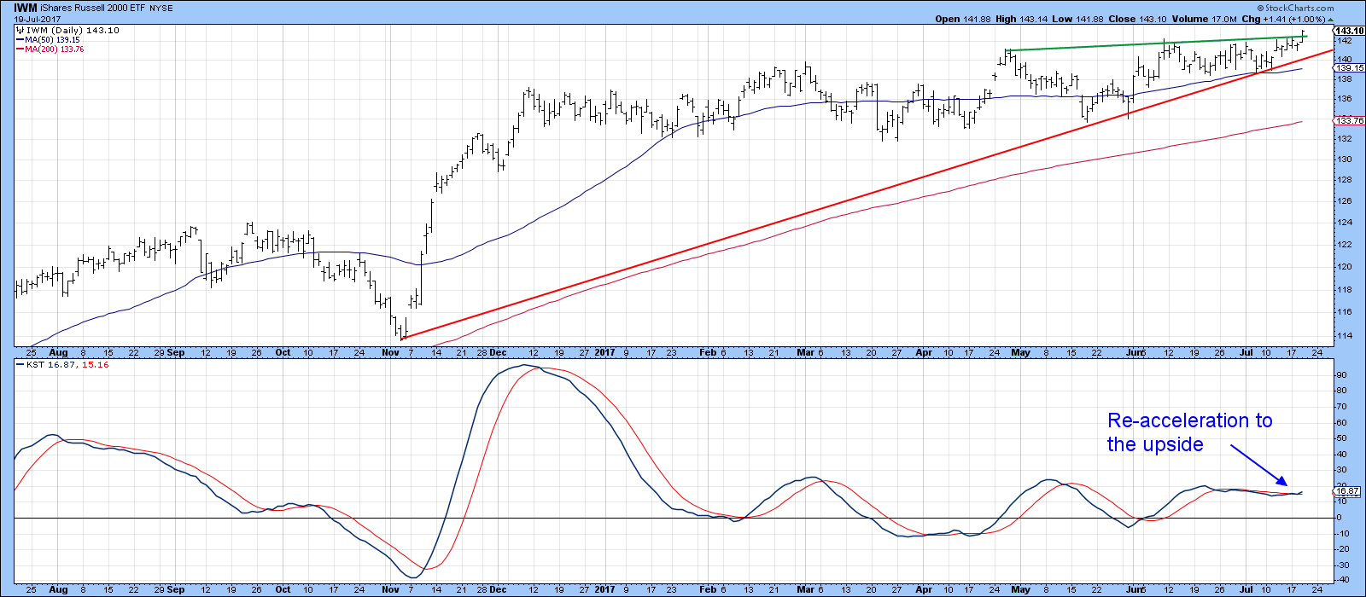Click the MA(50) 139.15 legend text
This screenshot has width=1366, height=597.
[x=51, y=40]
